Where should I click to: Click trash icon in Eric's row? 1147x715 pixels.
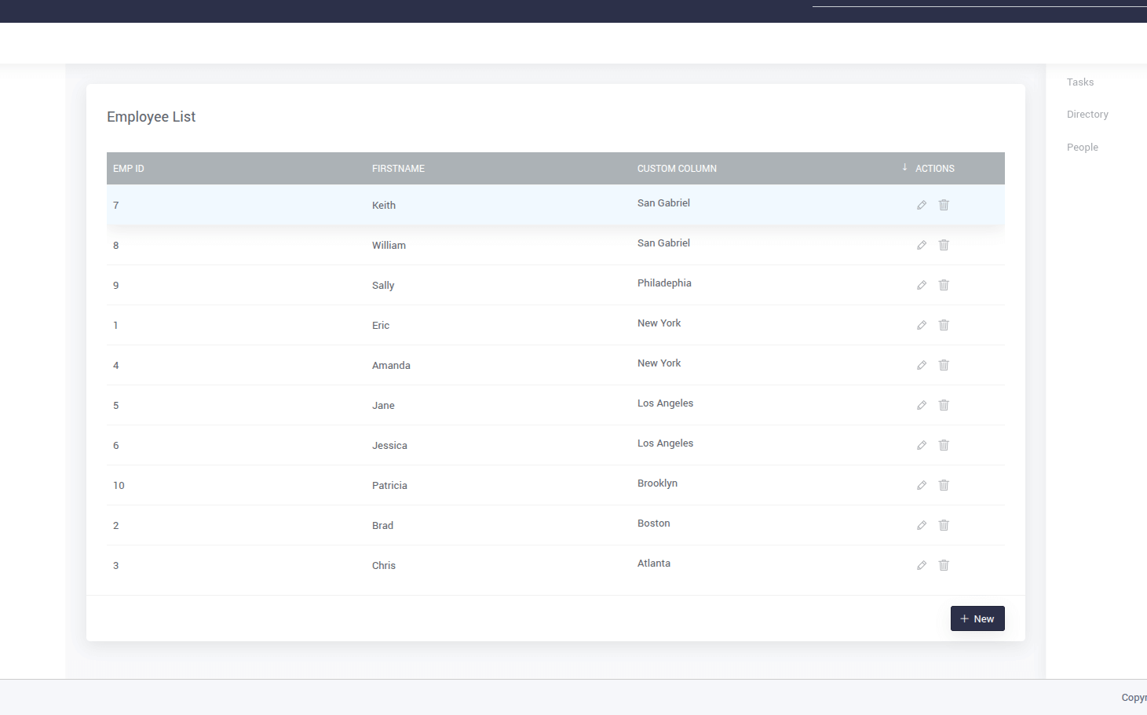pyautogui.click(x=944, y=325)
